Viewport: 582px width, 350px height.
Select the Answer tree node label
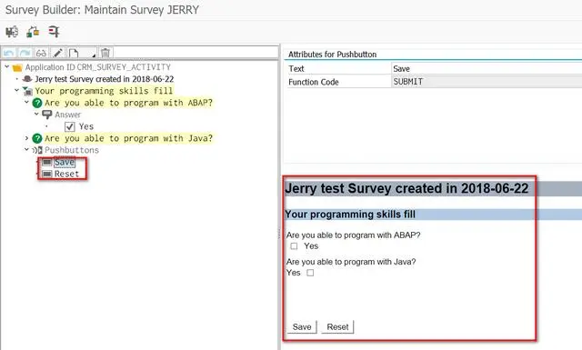point(68,115)
